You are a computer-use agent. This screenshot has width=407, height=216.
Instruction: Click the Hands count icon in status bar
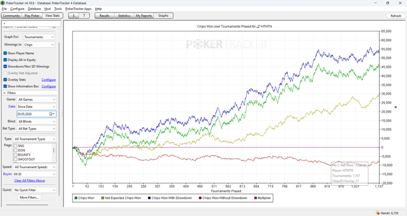point(378,213)
